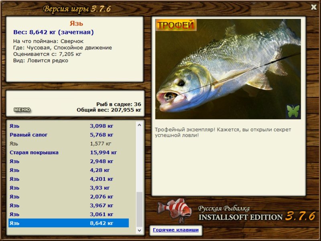This screenshot has height=241, width=321.
Task: Click the fish list scrollbar thumb
Action: point(139,209)
